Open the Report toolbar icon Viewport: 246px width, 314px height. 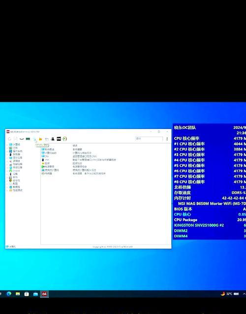[x=15, y=139]
